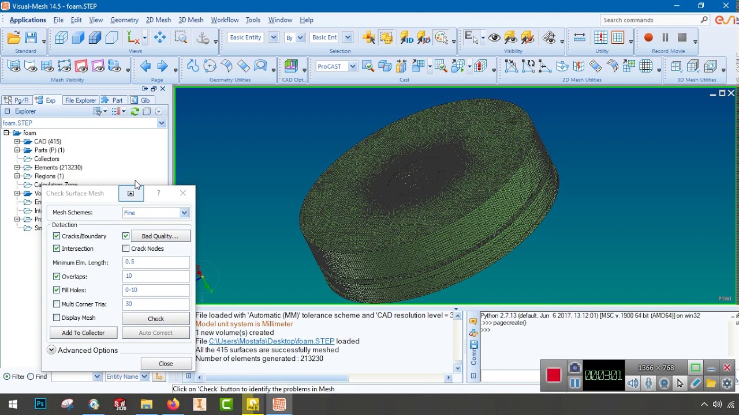Switch to solid shaded view cube icon
The image size is (739, 415).
click(78, 38)
